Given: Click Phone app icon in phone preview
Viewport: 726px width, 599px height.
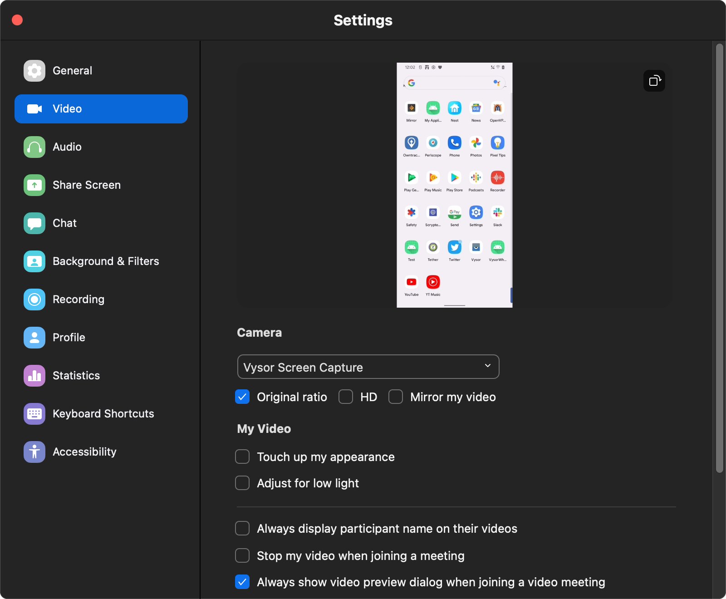Looking at the screenshot, I should click(x=455, y=142).
